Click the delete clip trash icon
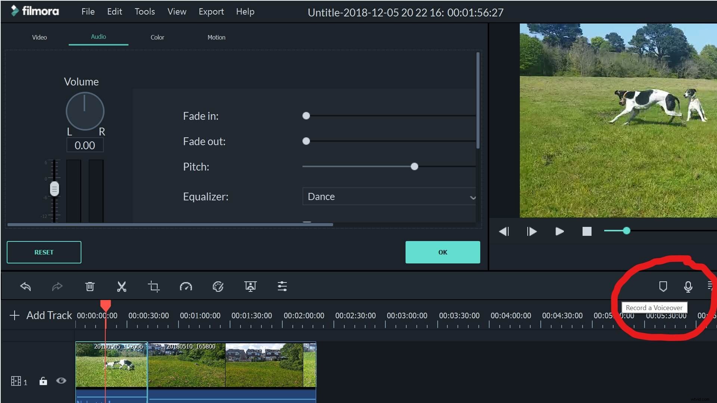Viewport: 717px width, 403px height. 89,287
